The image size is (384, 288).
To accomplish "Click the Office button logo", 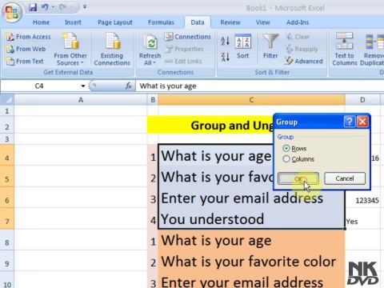I will point(12,12).
